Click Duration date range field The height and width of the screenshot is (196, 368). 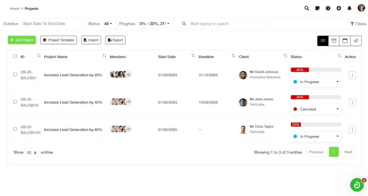(44, 24)
